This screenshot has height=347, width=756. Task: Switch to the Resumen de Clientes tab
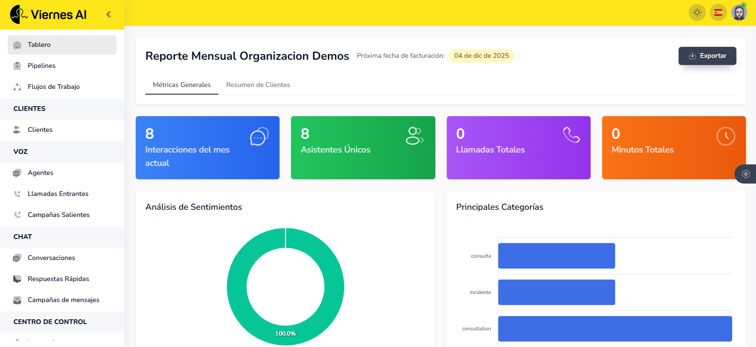click(258, 85)
